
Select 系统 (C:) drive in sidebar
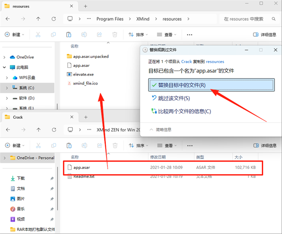[x=27, y=88]
